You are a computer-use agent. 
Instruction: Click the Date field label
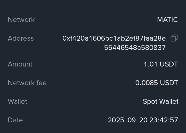click(15, 120)
